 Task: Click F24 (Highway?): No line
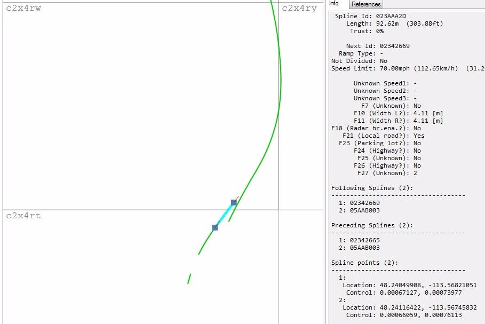tap(387, 151)
